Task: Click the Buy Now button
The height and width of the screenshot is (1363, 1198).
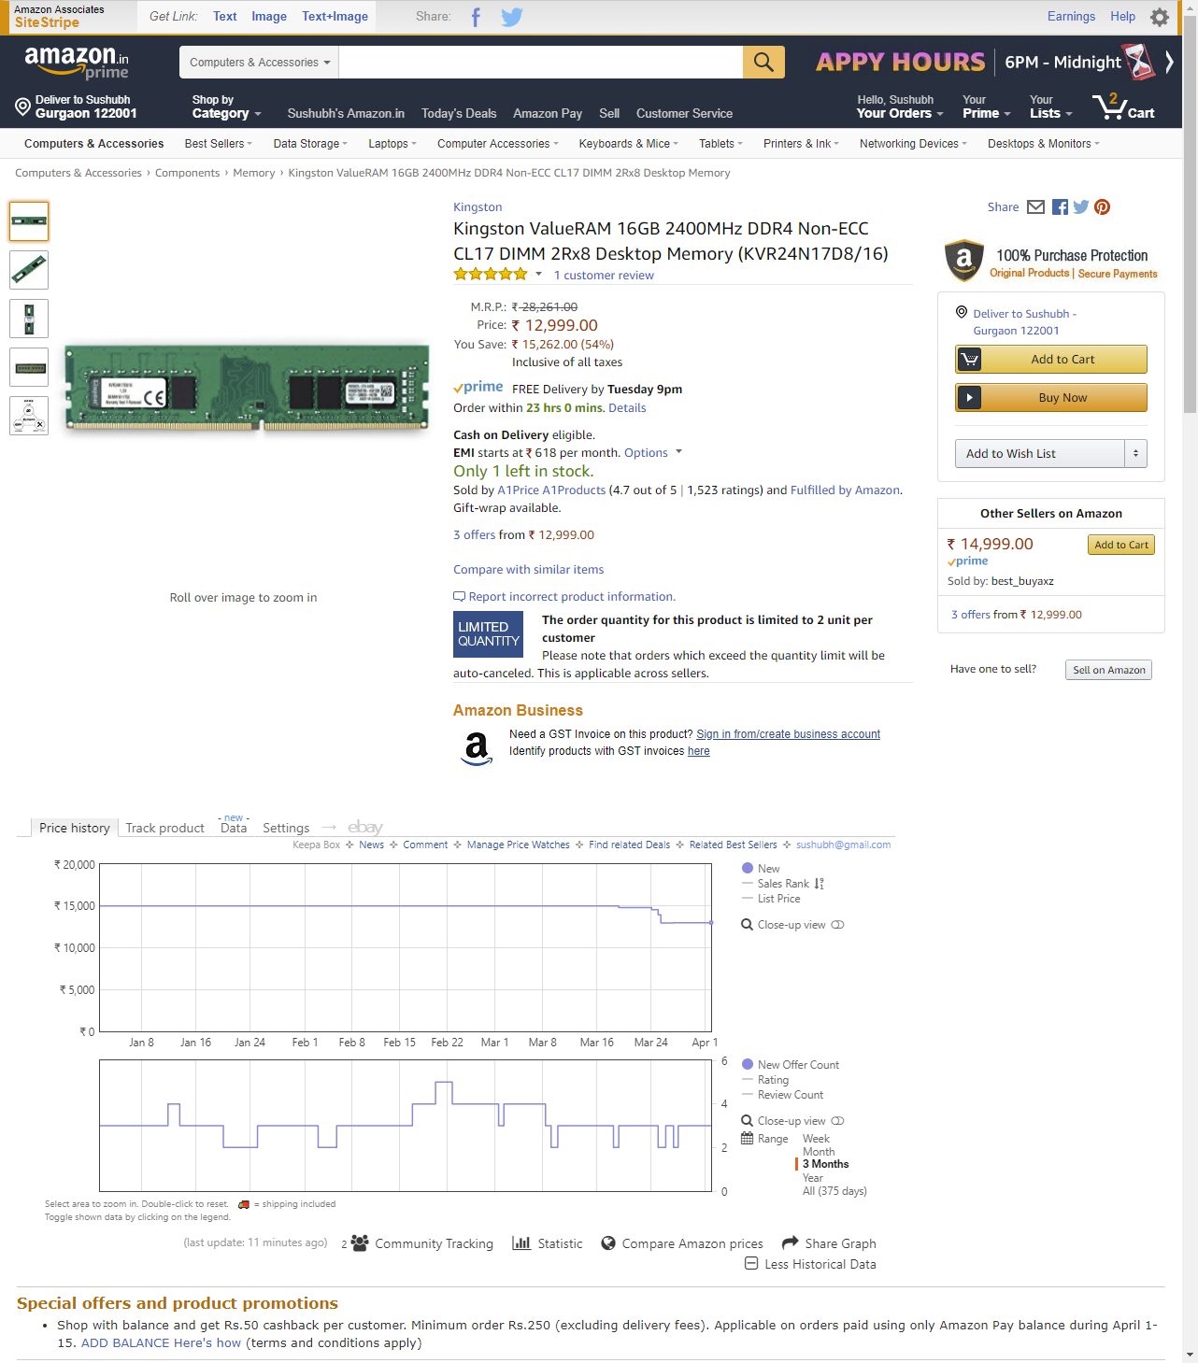Action: [1051, 398]
